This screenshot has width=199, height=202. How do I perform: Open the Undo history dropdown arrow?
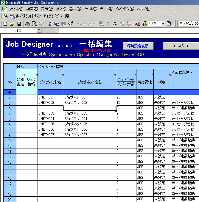point(84,24)
